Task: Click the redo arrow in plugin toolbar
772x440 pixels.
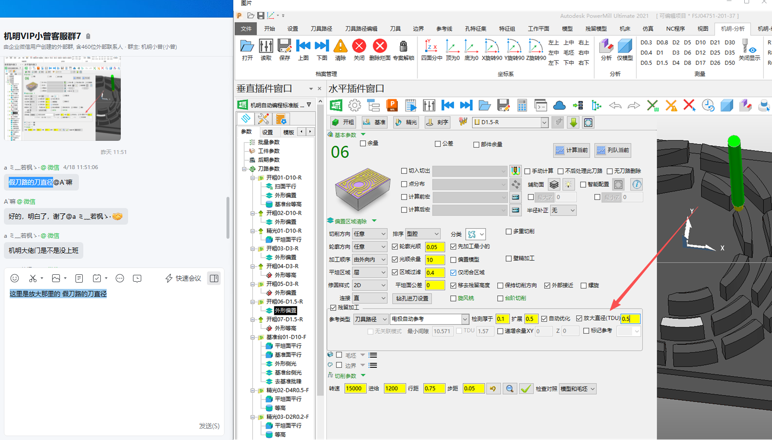Action: tap(634, 105)
